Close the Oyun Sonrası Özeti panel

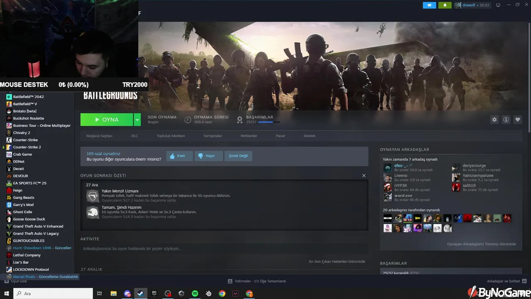point(364,176)
